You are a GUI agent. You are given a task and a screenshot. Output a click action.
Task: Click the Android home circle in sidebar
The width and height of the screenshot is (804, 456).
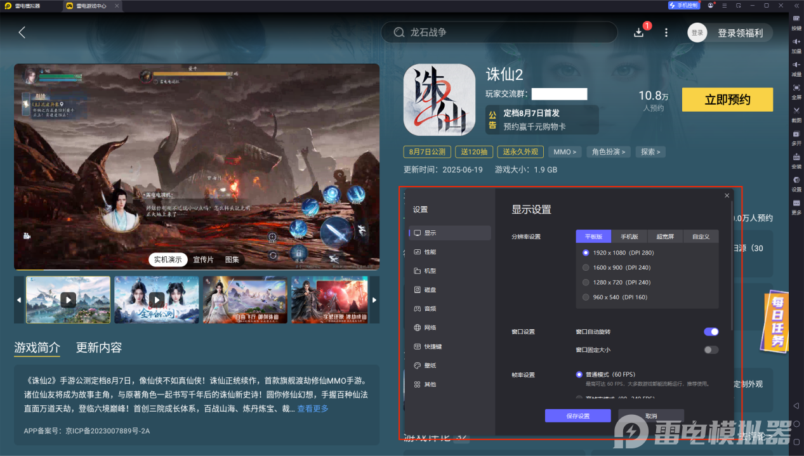click(796, 423)
